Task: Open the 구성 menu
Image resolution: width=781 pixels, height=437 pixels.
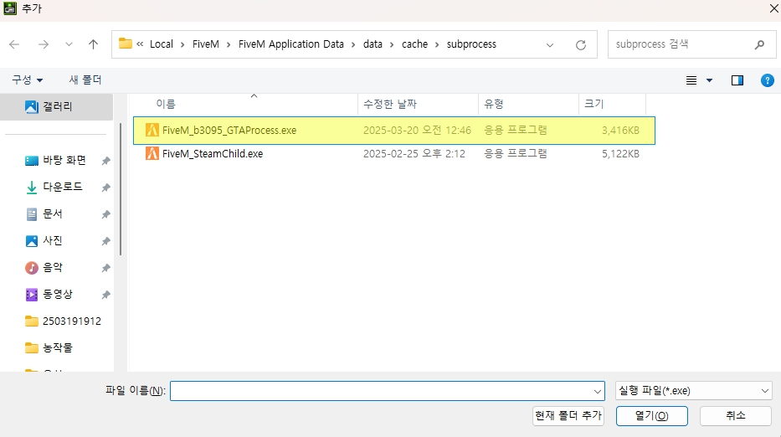Action: 28,80
